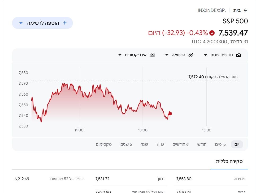Expand the השוואה comparison dropdown

pyautogui.click(x=167, y=55)
